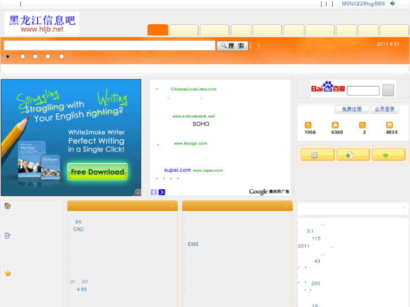This screenshot has width=410, height=307.
Task: Click the Google 提供的广告 label
Action: (269, 192)
